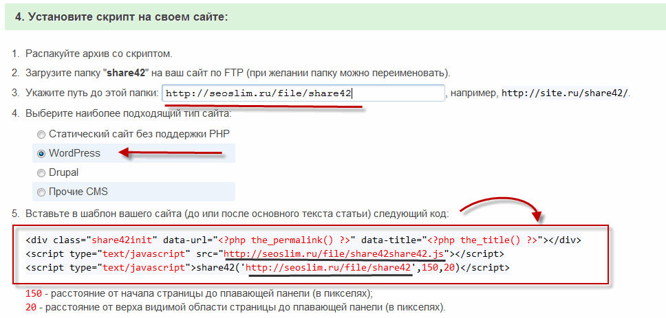
Task: Select Статический сайт без поддержки PHP radio
Action: pos(42,134)
